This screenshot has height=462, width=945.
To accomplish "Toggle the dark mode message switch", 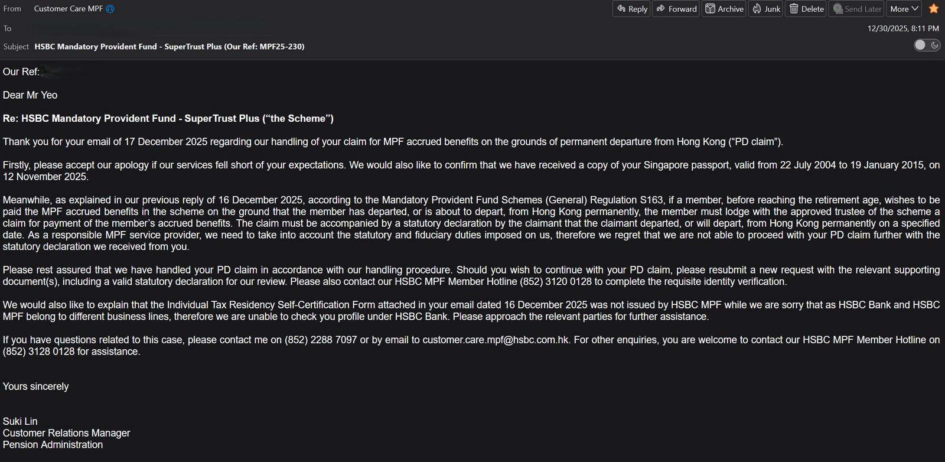I will point(927,45).
